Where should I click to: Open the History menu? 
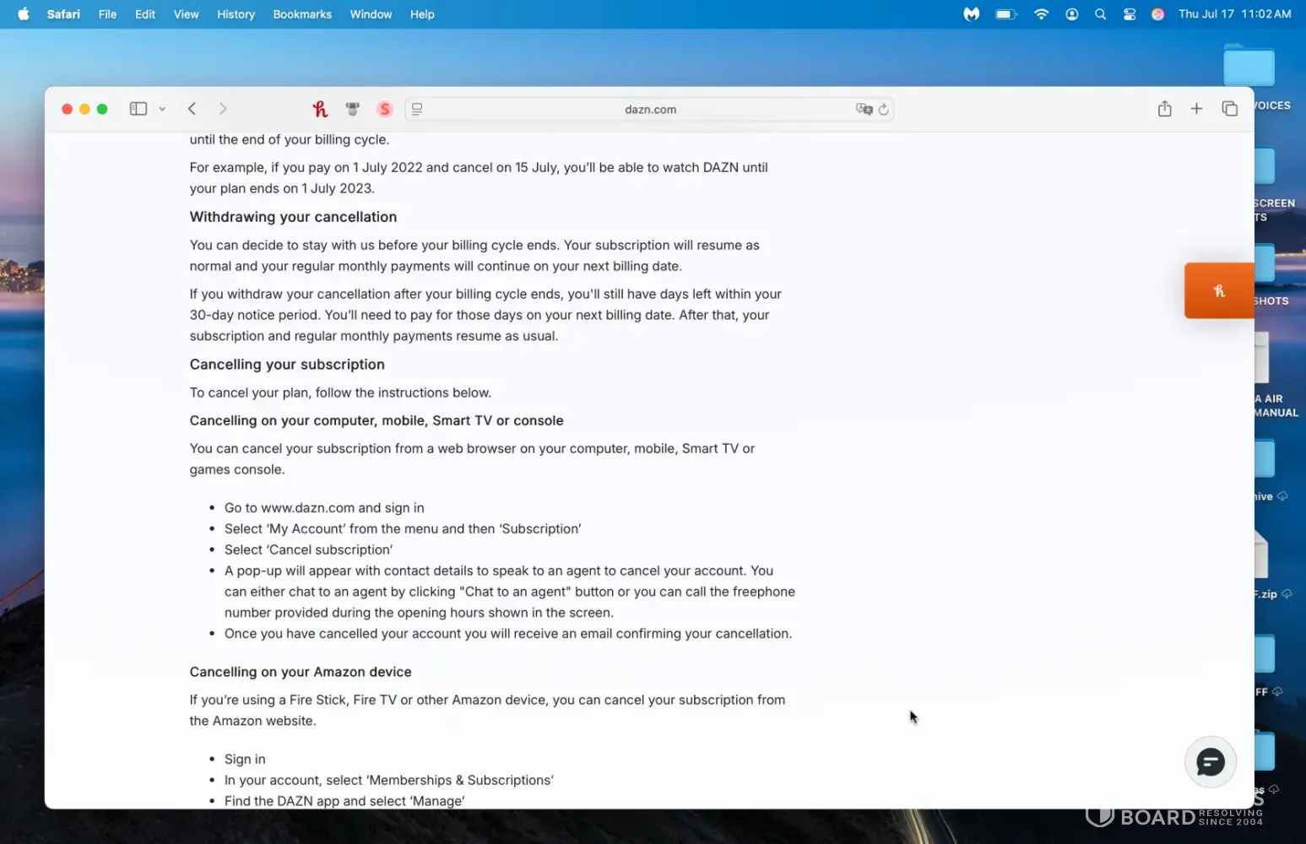(236, 14)
